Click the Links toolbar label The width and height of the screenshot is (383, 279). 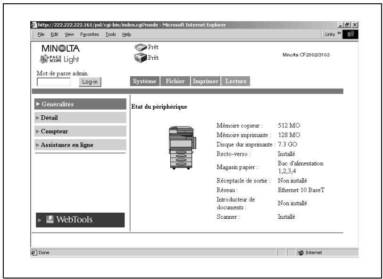click(x=330, y=34)
